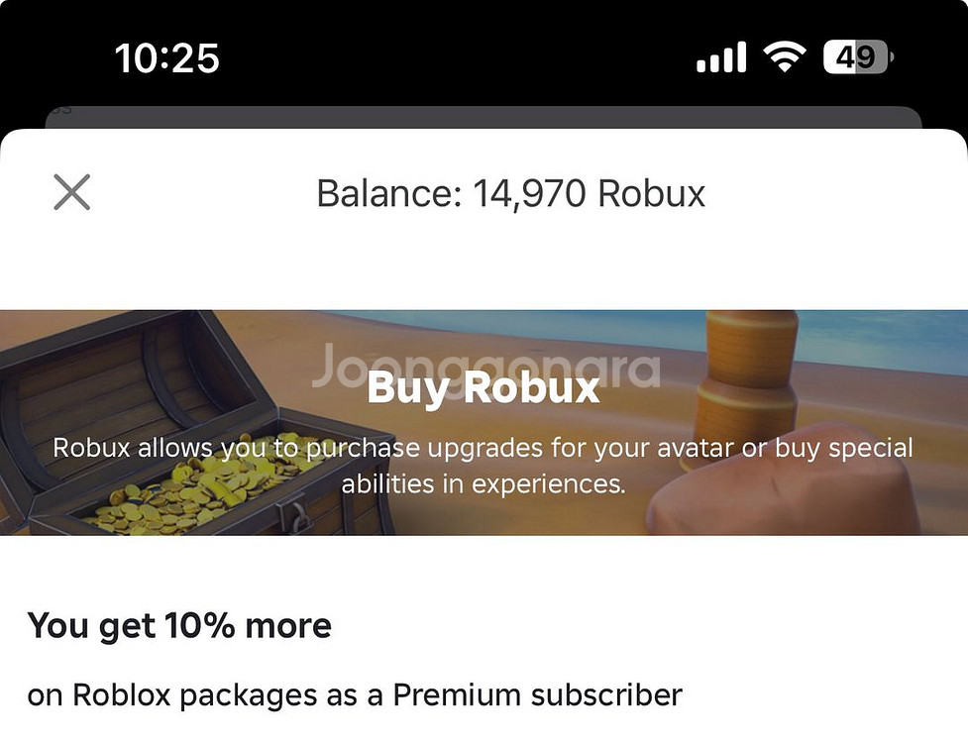Viewport: 968px width, 743px height.
Task: Tap the blue sea area of banner
Action: pos(882,332)
